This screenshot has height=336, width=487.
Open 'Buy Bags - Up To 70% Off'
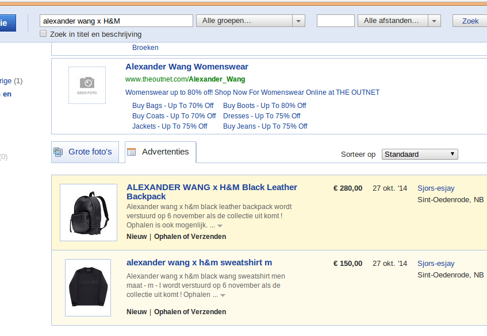tap(172, 106)
